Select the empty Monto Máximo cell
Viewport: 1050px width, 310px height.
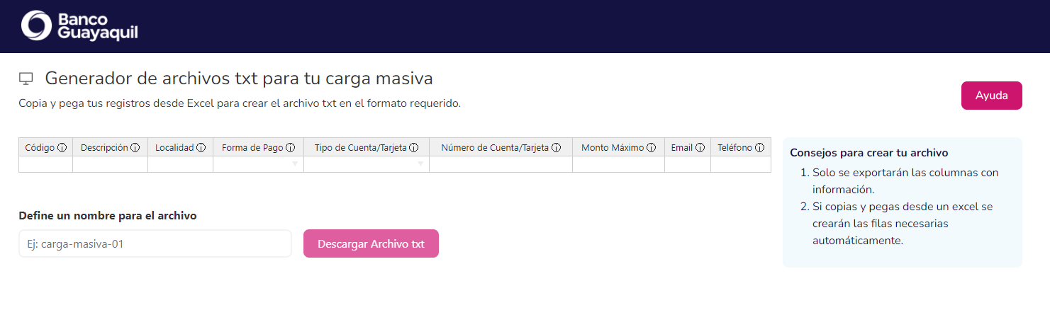[x=618, y=164]
